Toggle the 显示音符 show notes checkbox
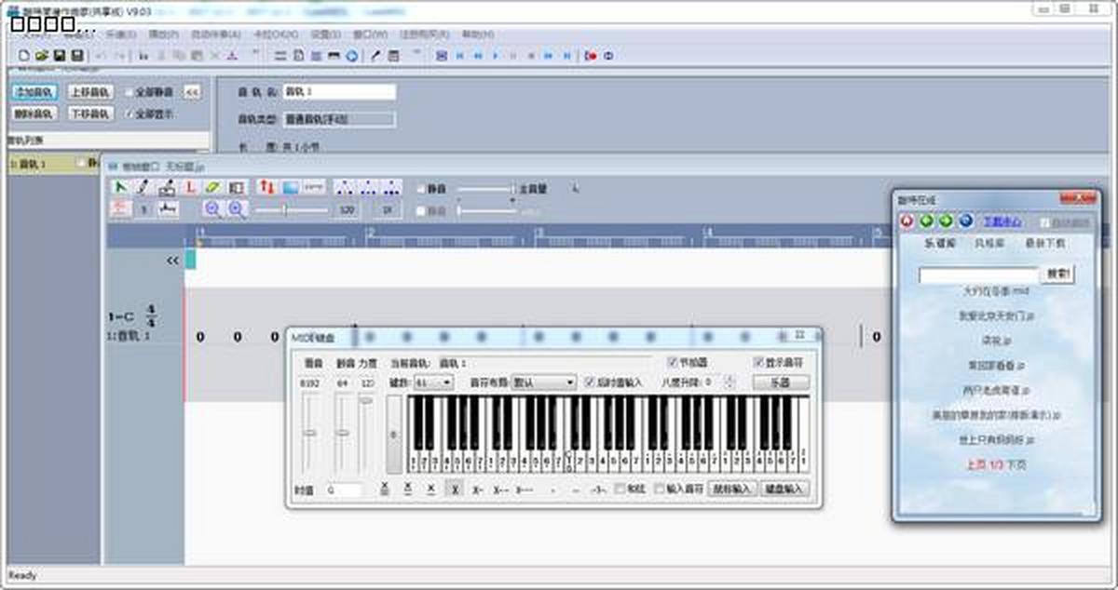The width and height of the screenshot is (1118, 590). [758, 362]
